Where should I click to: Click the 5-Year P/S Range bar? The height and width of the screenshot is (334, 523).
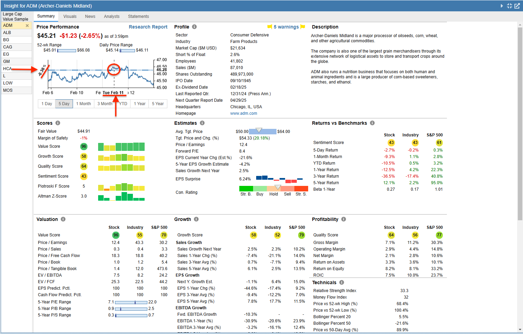click(x=131, y=315)
